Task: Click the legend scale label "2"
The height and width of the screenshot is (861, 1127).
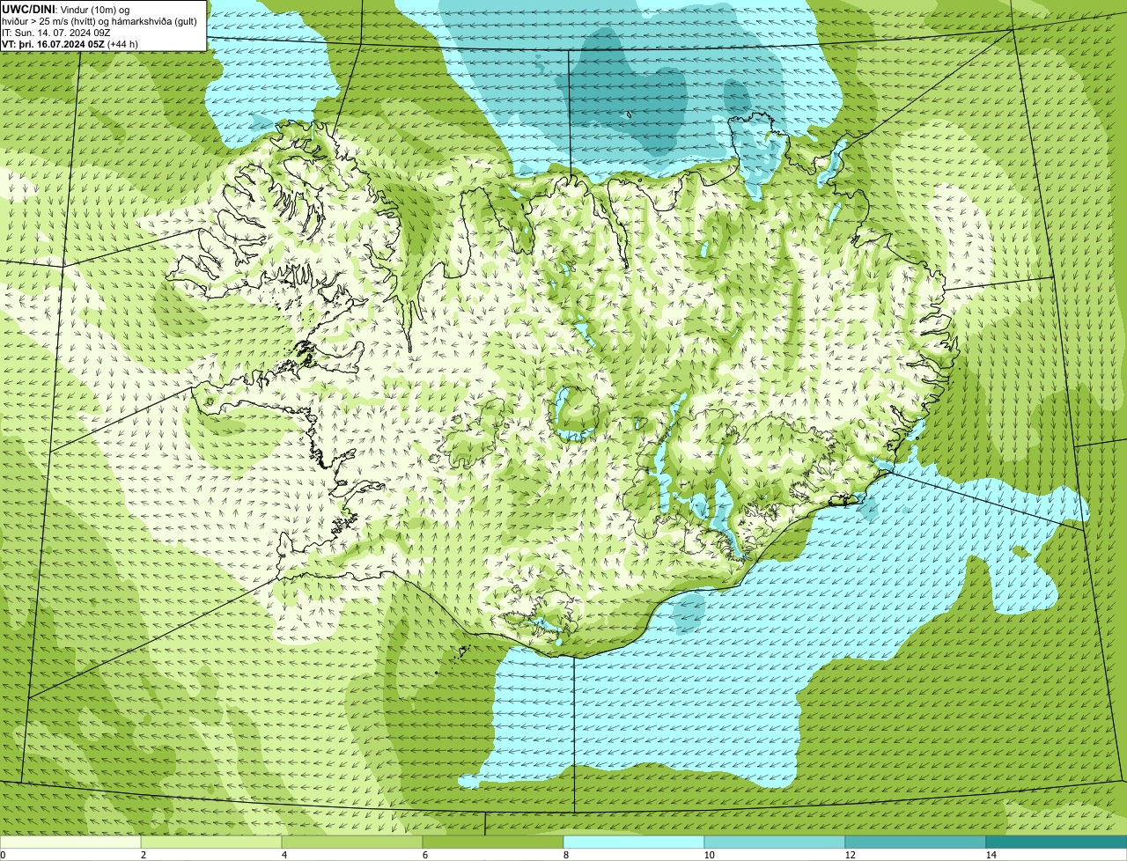Action: click(143, 855)
